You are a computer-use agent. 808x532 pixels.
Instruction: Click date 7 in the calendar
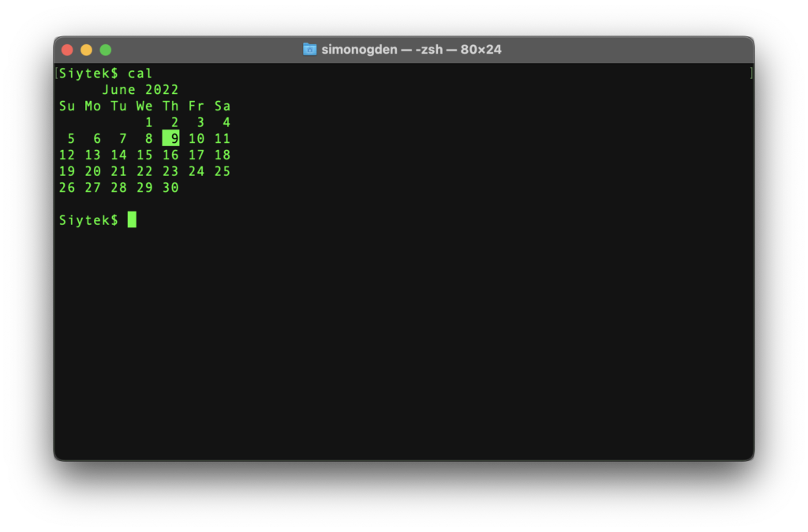122,139
